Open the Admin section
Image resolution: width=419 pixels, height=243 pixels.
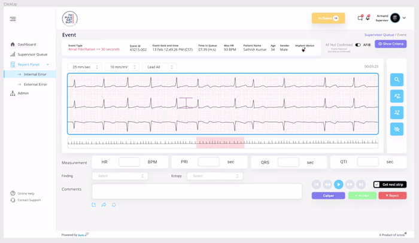(x=23, y=93)
